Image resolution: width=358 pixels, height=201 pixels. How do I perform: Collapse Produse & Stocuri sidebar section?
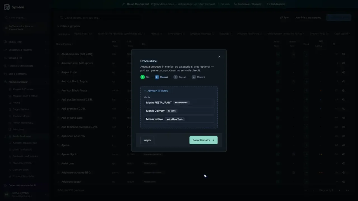[25, 82]
